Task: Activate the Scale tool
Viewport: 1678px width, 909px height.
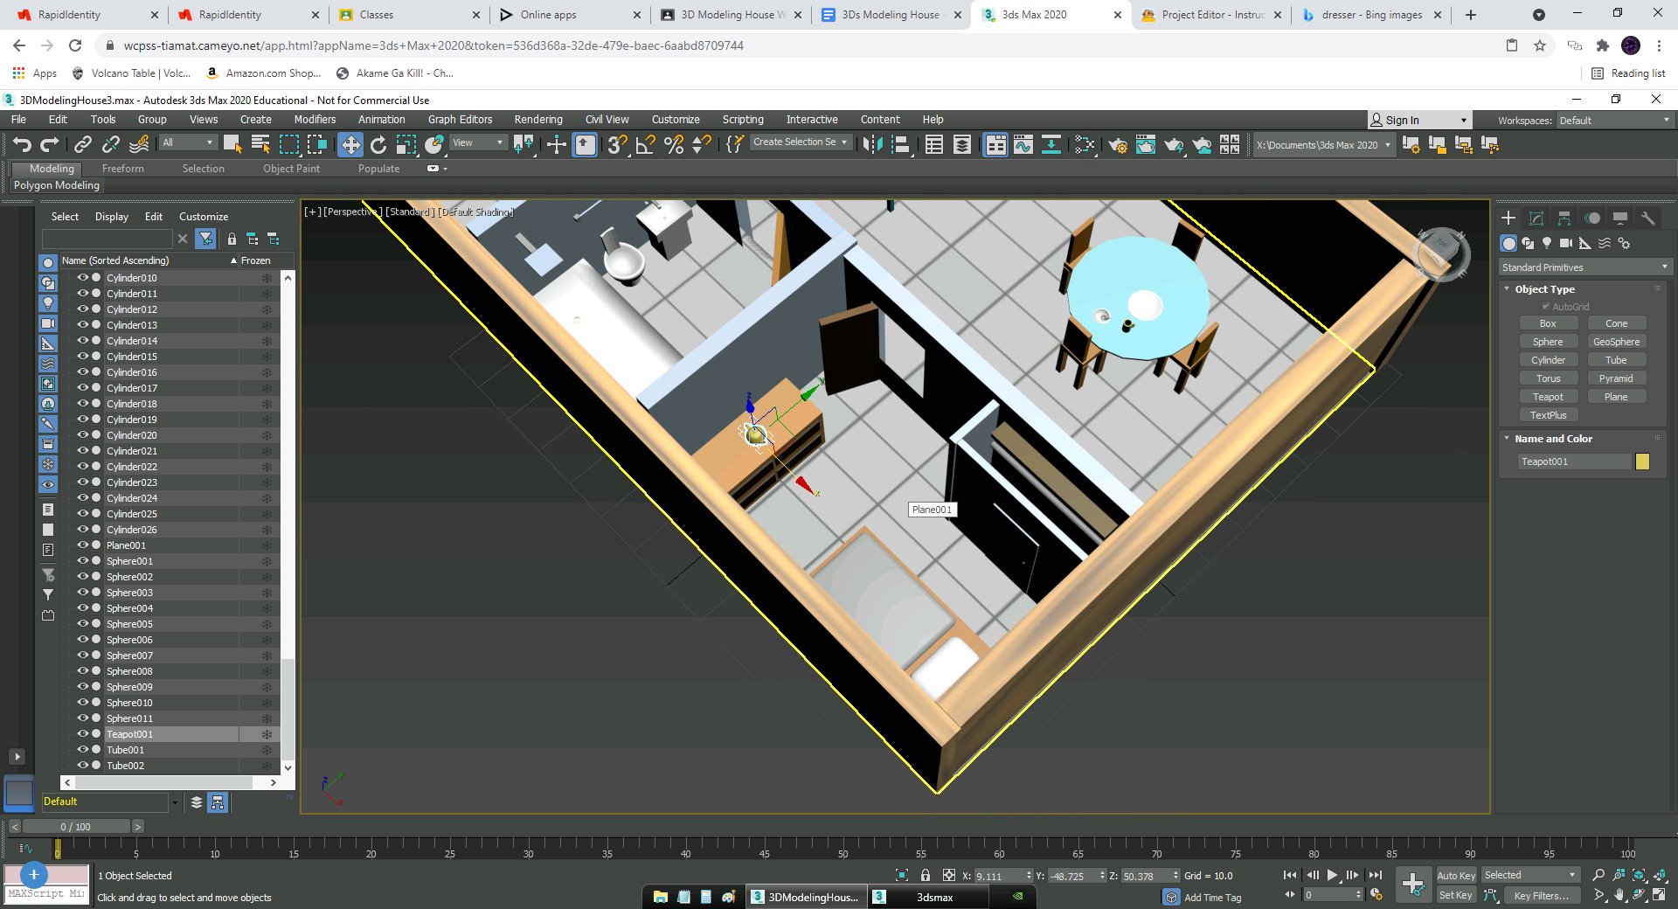Action: click(406, 144)
